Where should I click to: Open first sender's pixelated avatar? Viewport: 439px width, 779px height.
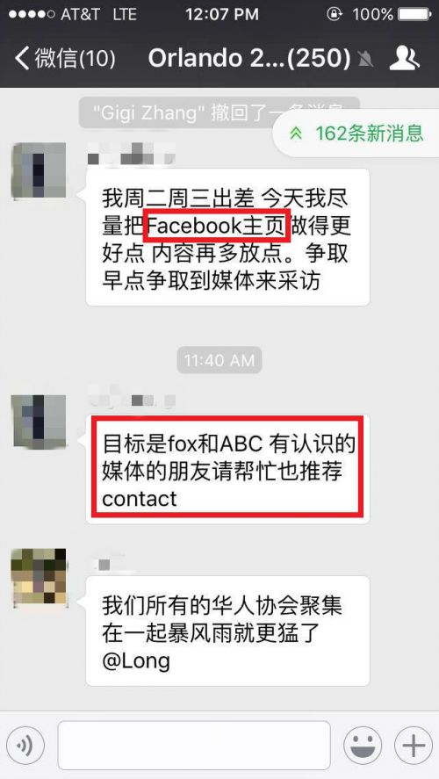pyautogui.click(x=39, y=170)
